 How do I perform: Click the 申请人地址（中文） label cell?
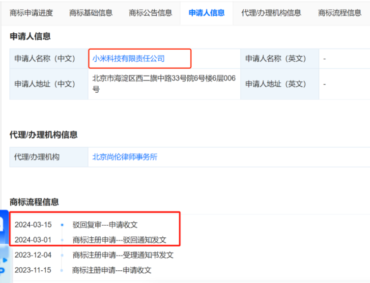point(49,84)
